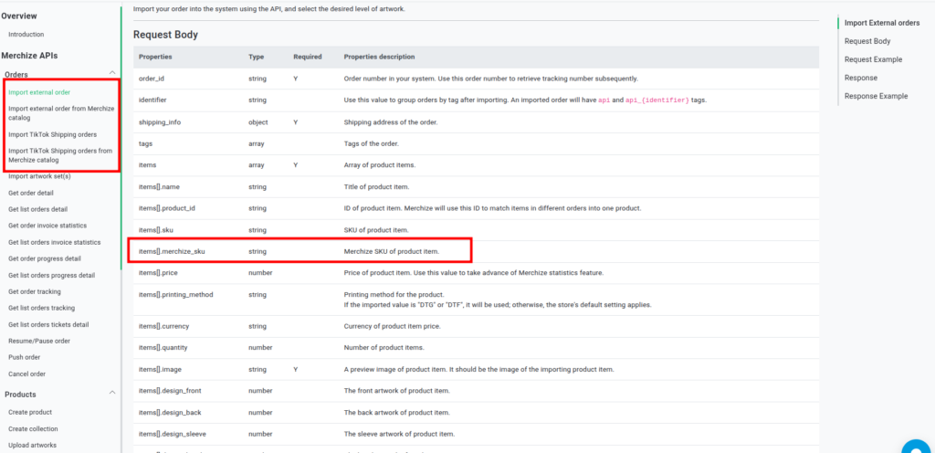
Task: Click the shipping_info property cell
Action: [159, 122]
